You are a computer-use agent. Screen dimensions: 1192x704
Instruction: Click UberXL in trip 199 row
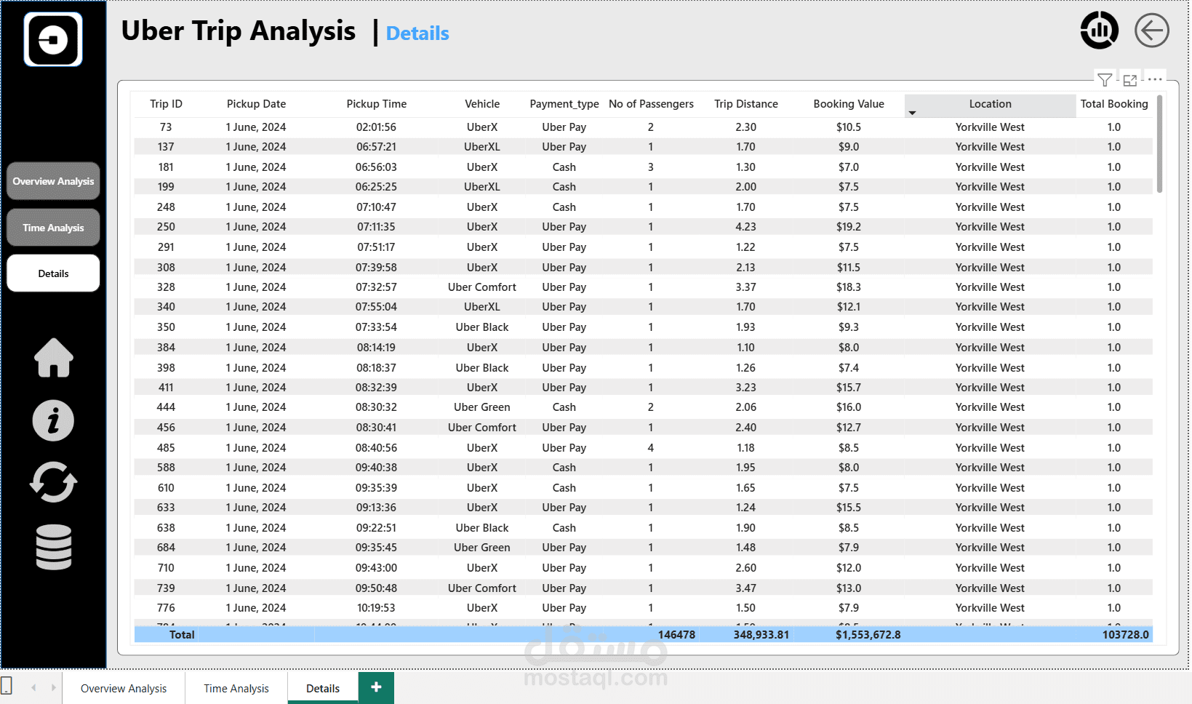(x=482, y=187)
